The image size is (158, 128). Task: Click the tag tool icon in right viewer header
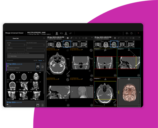click(118, 38)
